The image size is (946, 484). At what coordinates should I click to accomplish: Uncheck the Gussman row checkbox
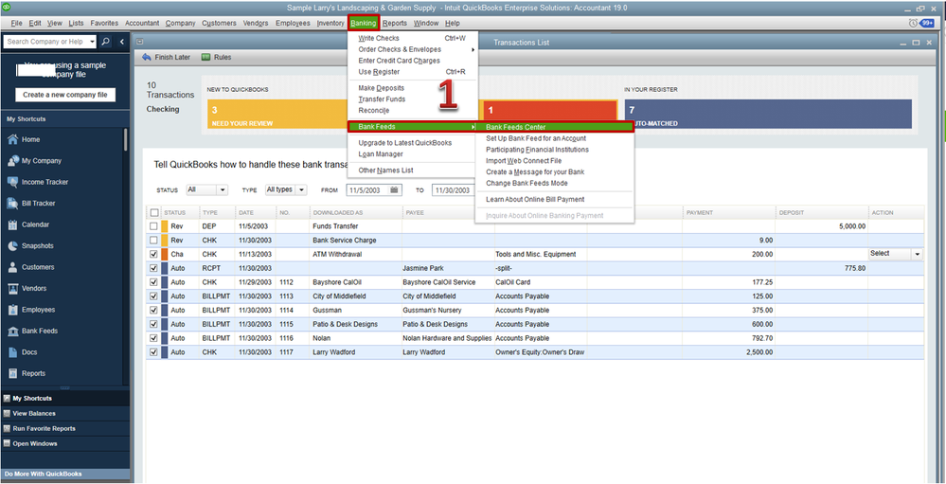(x=153, y=310)
